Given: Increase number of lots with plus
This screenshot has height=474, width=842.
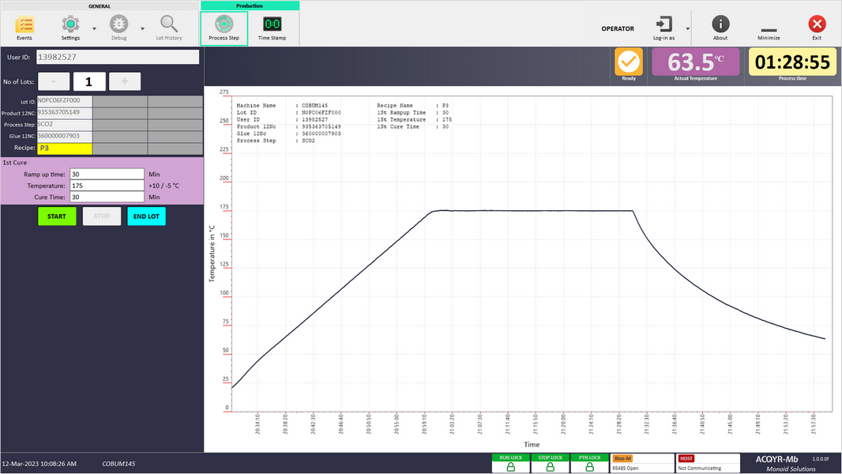Looking at the screenshot, I should coord(125,81).
